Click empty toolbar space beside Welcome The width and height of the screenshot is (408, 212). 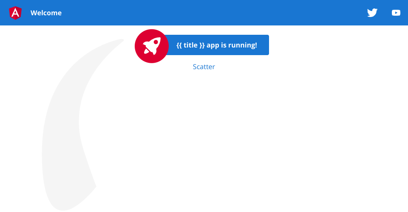point(208,13)
